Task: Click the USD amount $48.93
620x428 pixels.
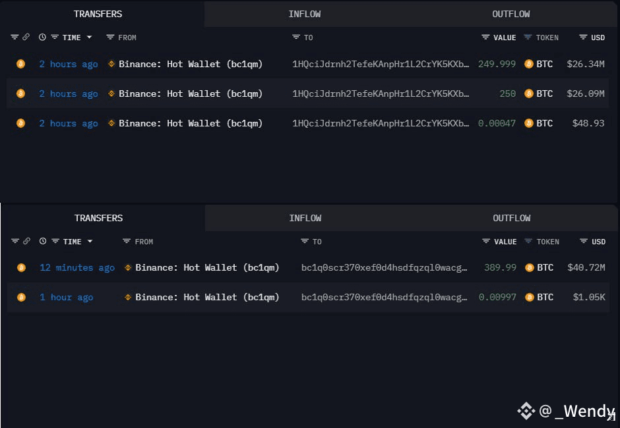Action: [x=588, y=124]
